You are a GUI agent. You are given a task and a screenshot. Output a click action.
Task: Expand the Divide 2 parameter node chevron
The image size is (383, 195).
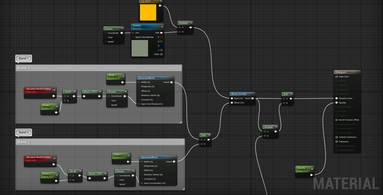click(57, 174)
